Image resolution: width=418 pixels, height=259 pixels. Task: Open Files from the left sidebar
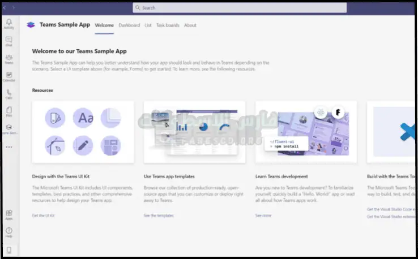click(8, 111)
